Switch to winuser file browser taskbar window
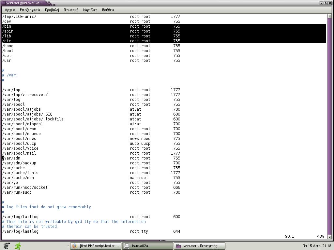 click(x=200, y=246)
